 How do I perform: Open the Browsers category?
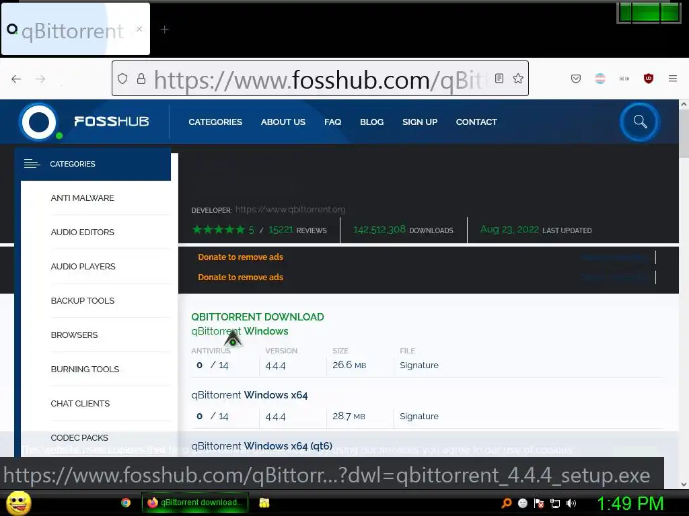point(74,335)
